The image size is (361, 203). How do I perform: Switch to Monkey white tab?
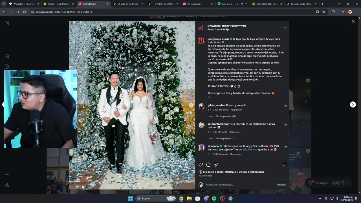tap(301, 4)
